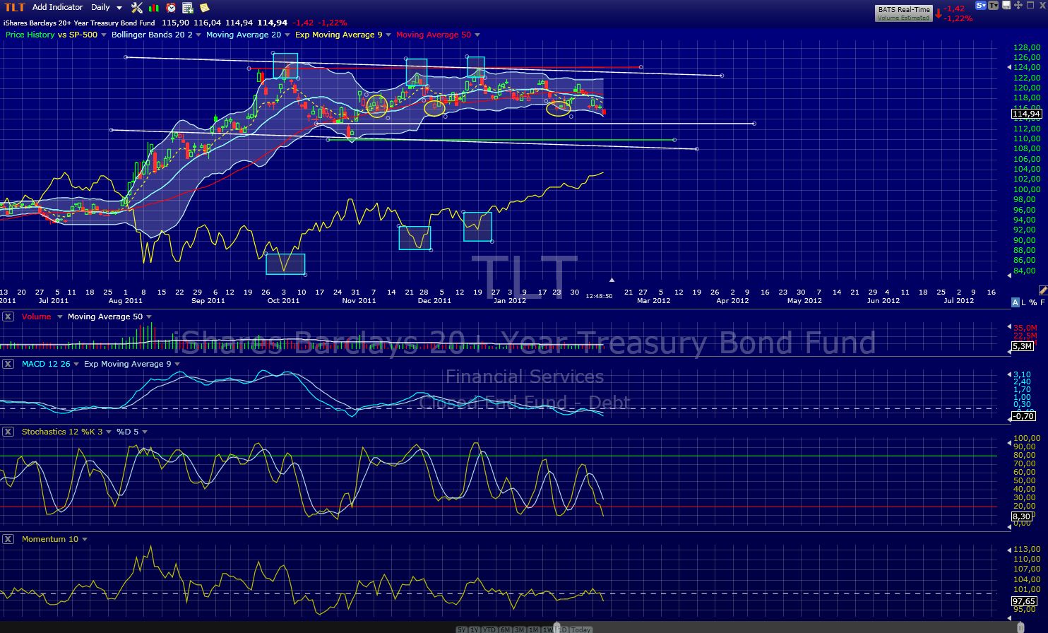Toggle F scale option button
This screenshot has width=1048, height=633.
point(1042,302)
